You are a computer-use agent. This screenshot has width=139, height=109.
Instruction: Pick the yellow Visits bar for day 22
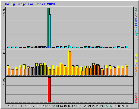[x=93, y=69]
